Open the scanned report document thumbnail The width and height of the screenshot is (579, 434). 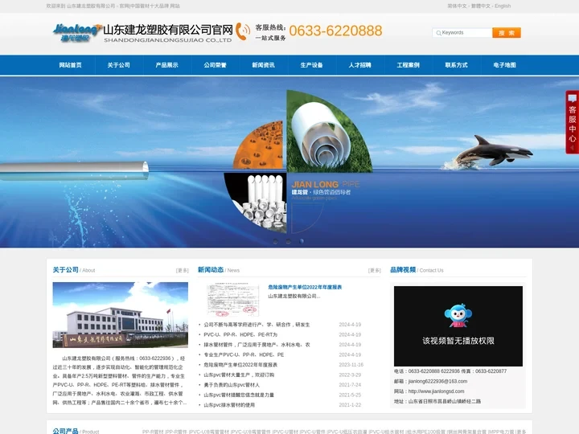pos(232,300)
